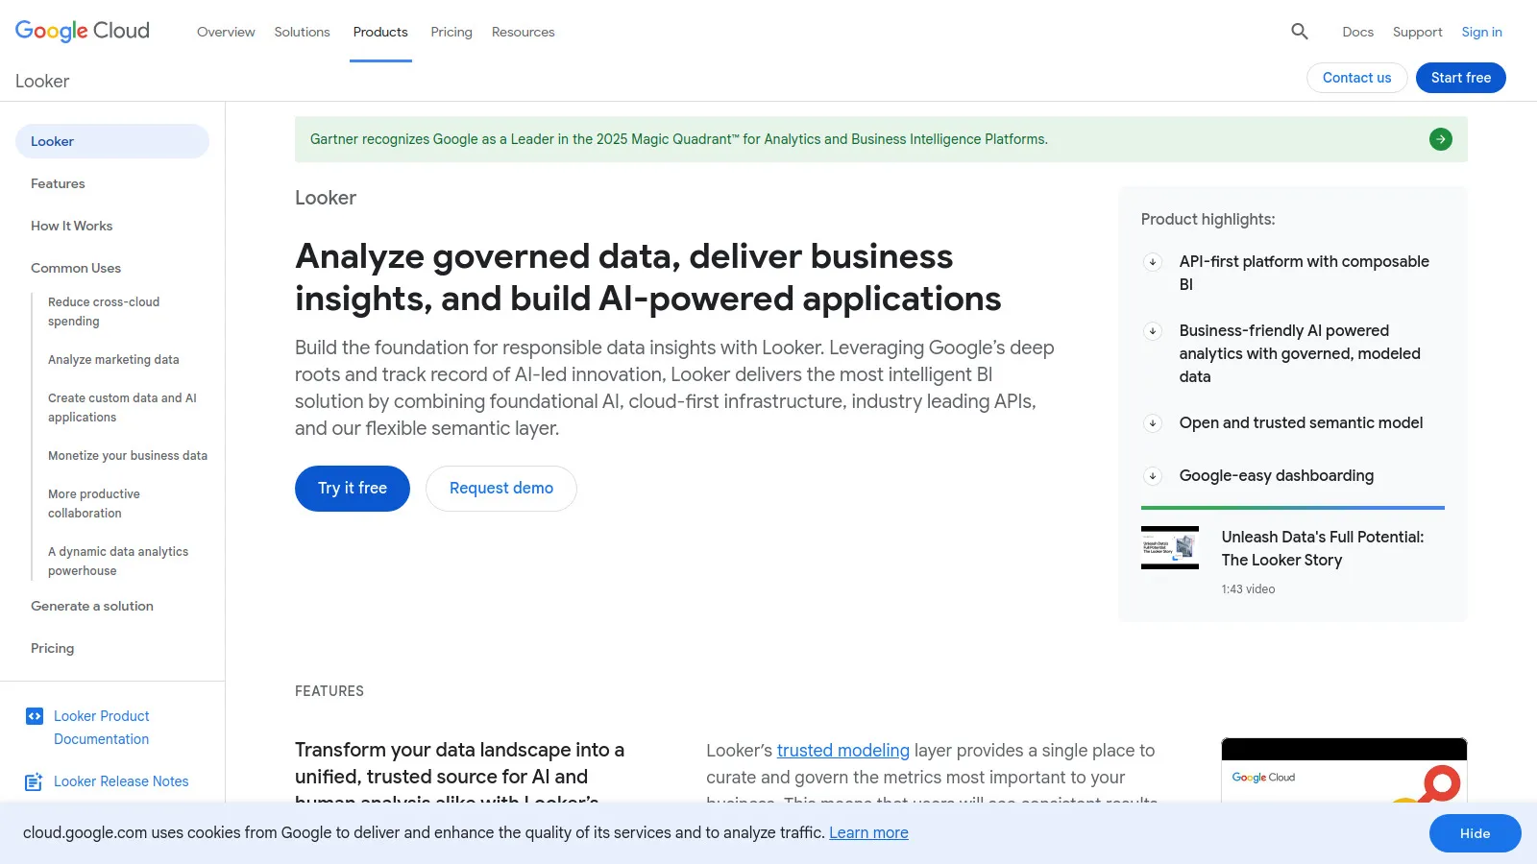Hide the cookie notice banner

click(x=1475, y=833)
